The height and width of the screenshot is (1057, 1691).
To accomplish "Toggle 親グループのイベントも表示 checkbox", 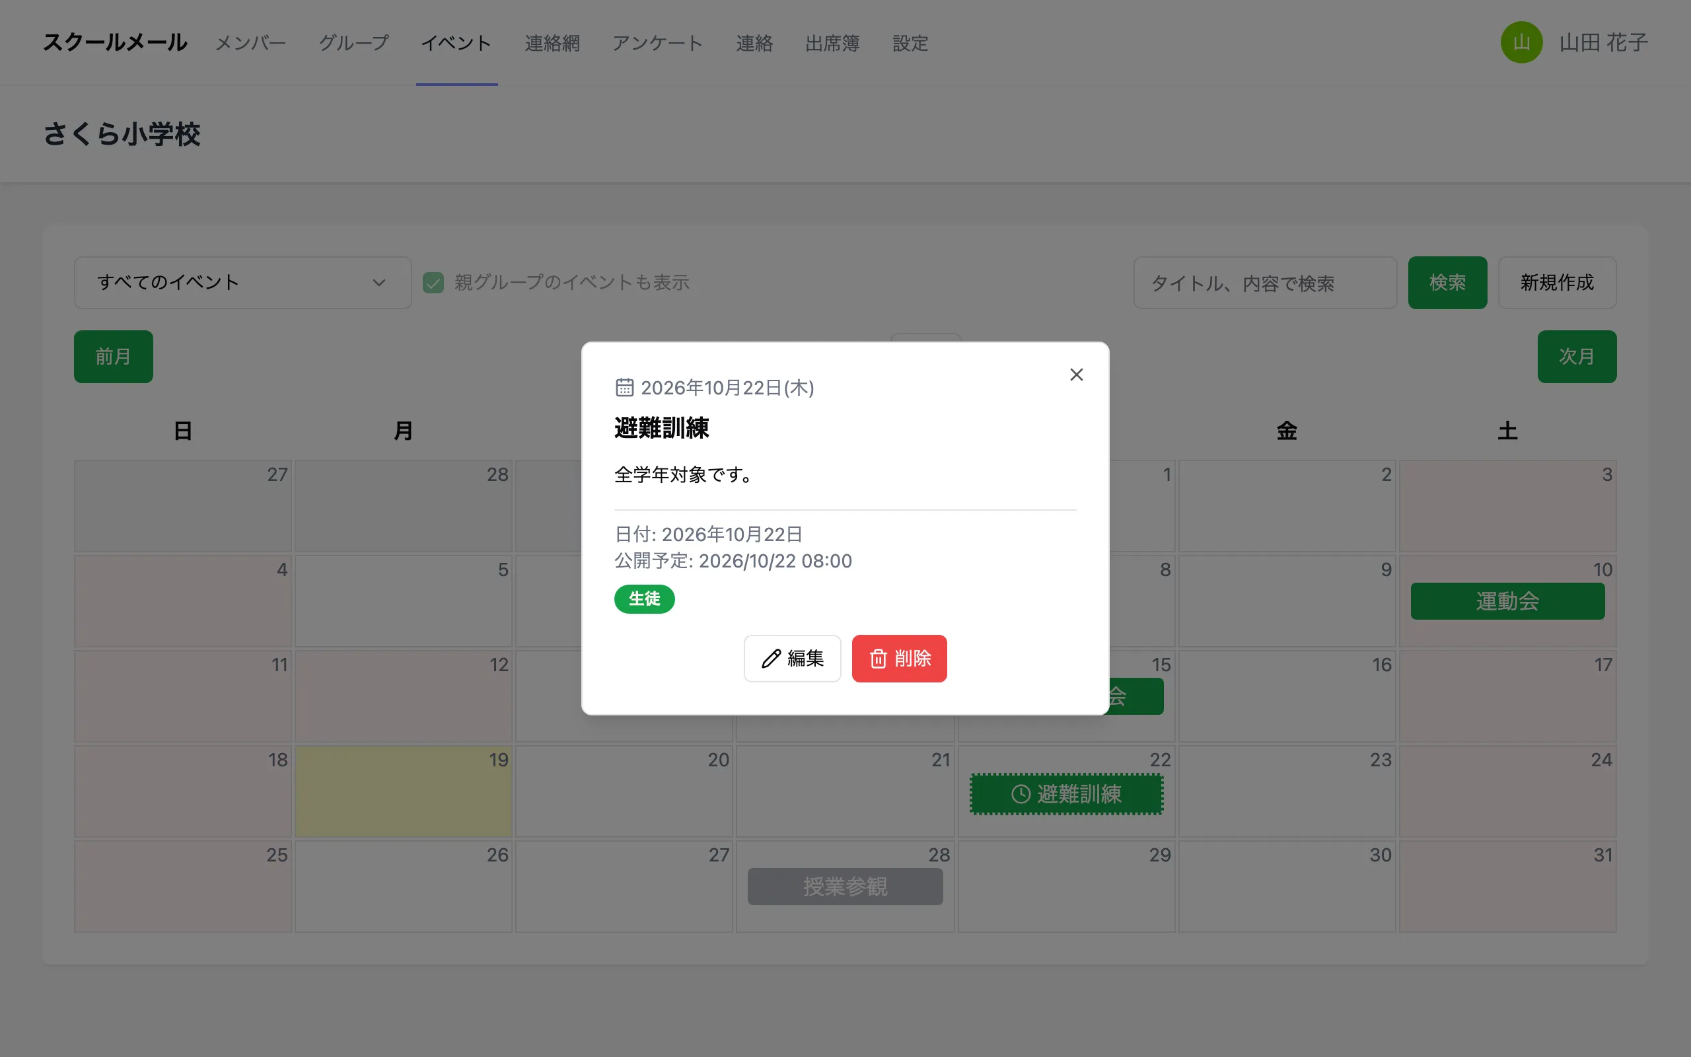I will click(x=433, y=283).
